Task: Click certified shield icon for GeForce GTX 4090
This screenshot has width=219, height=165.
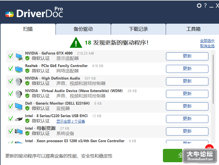Action: tap(27, 58)
